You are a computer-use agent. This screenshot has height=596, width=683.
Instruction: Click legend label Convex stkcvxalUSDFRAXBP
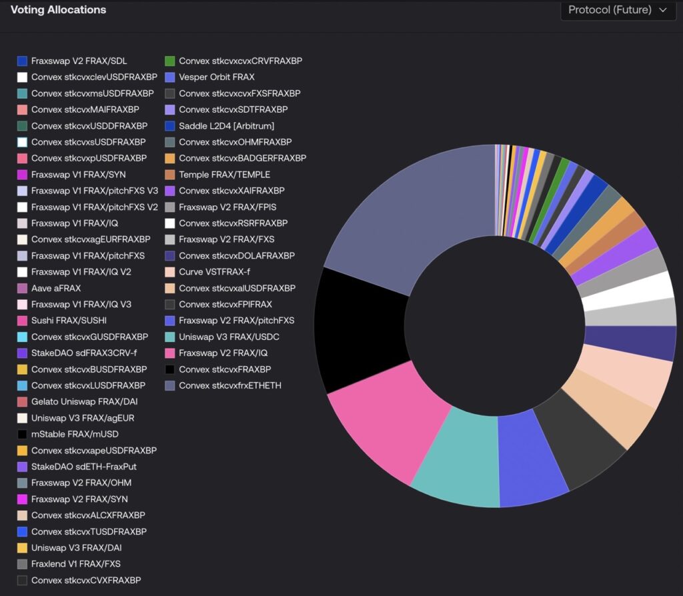click(237, 288)
